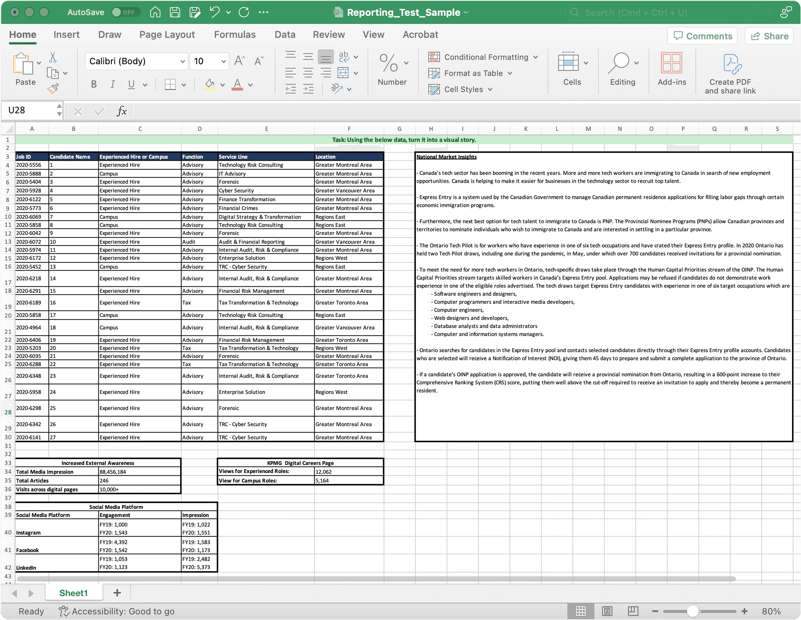Click the Insert Function fx icon

[121, 111]
